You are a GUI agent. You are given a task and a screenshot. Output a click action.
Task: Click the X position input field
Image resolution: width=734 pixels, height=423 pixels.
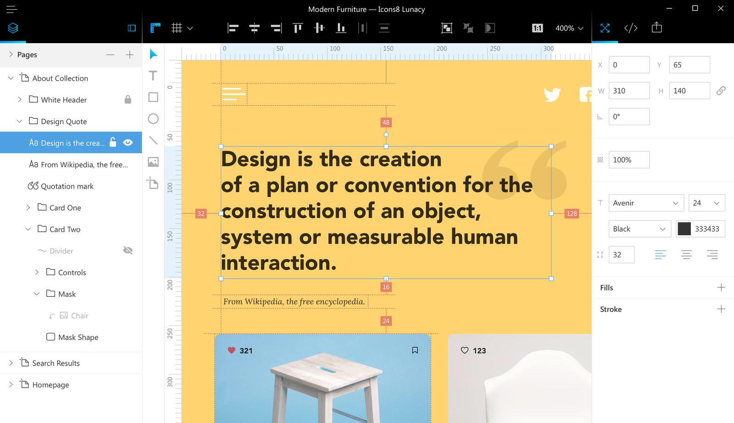tap(629, 65)
